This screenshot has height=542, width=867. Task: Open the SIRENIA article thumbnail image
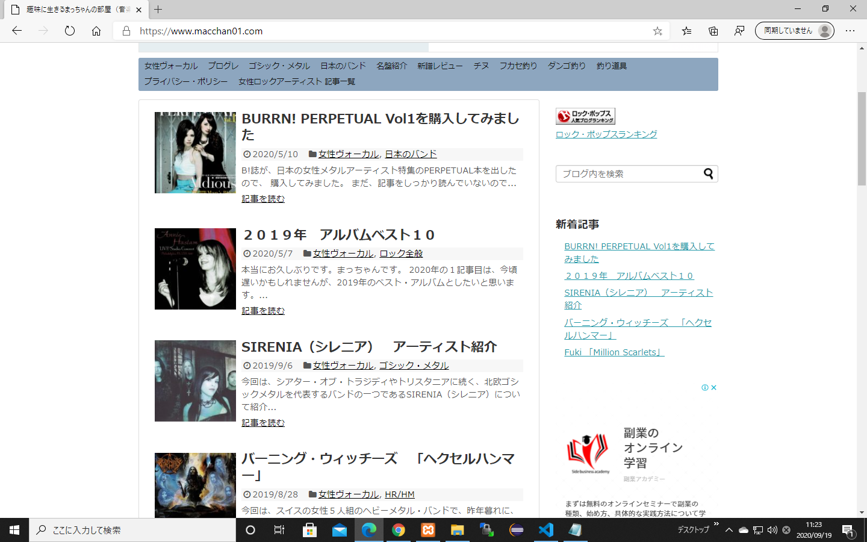[x=195, y=381]
